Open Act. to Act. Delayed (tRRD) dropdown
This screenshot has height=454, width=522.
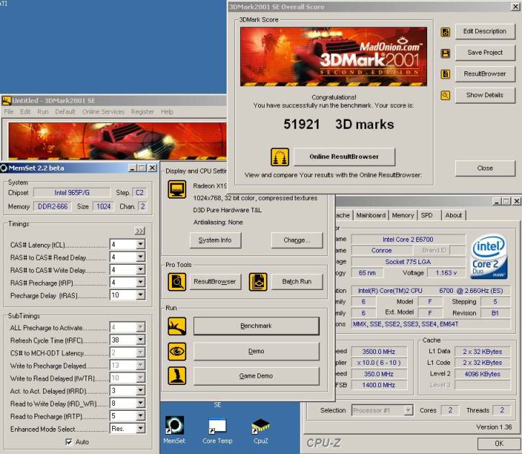140,391
